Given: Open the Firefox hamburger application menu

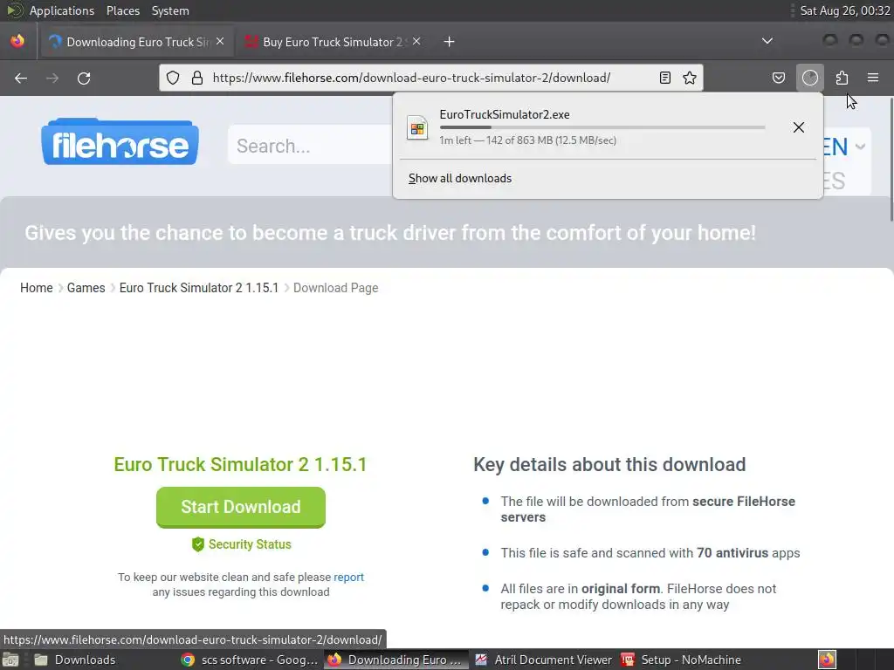Looking at the screenshot, I should coord(873,78).
